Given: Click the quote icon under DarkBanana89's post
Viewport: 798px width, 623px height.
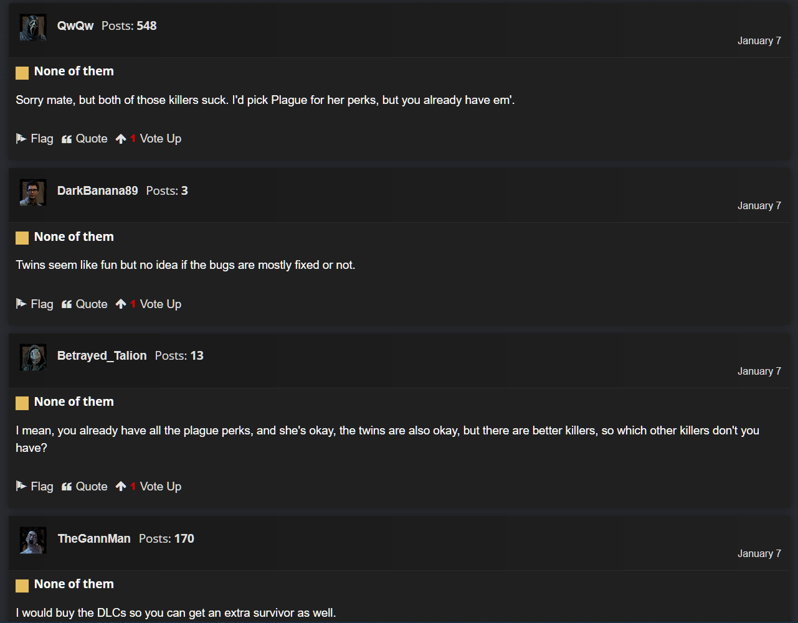Looking at the screenshot, I should coord(67,304).
